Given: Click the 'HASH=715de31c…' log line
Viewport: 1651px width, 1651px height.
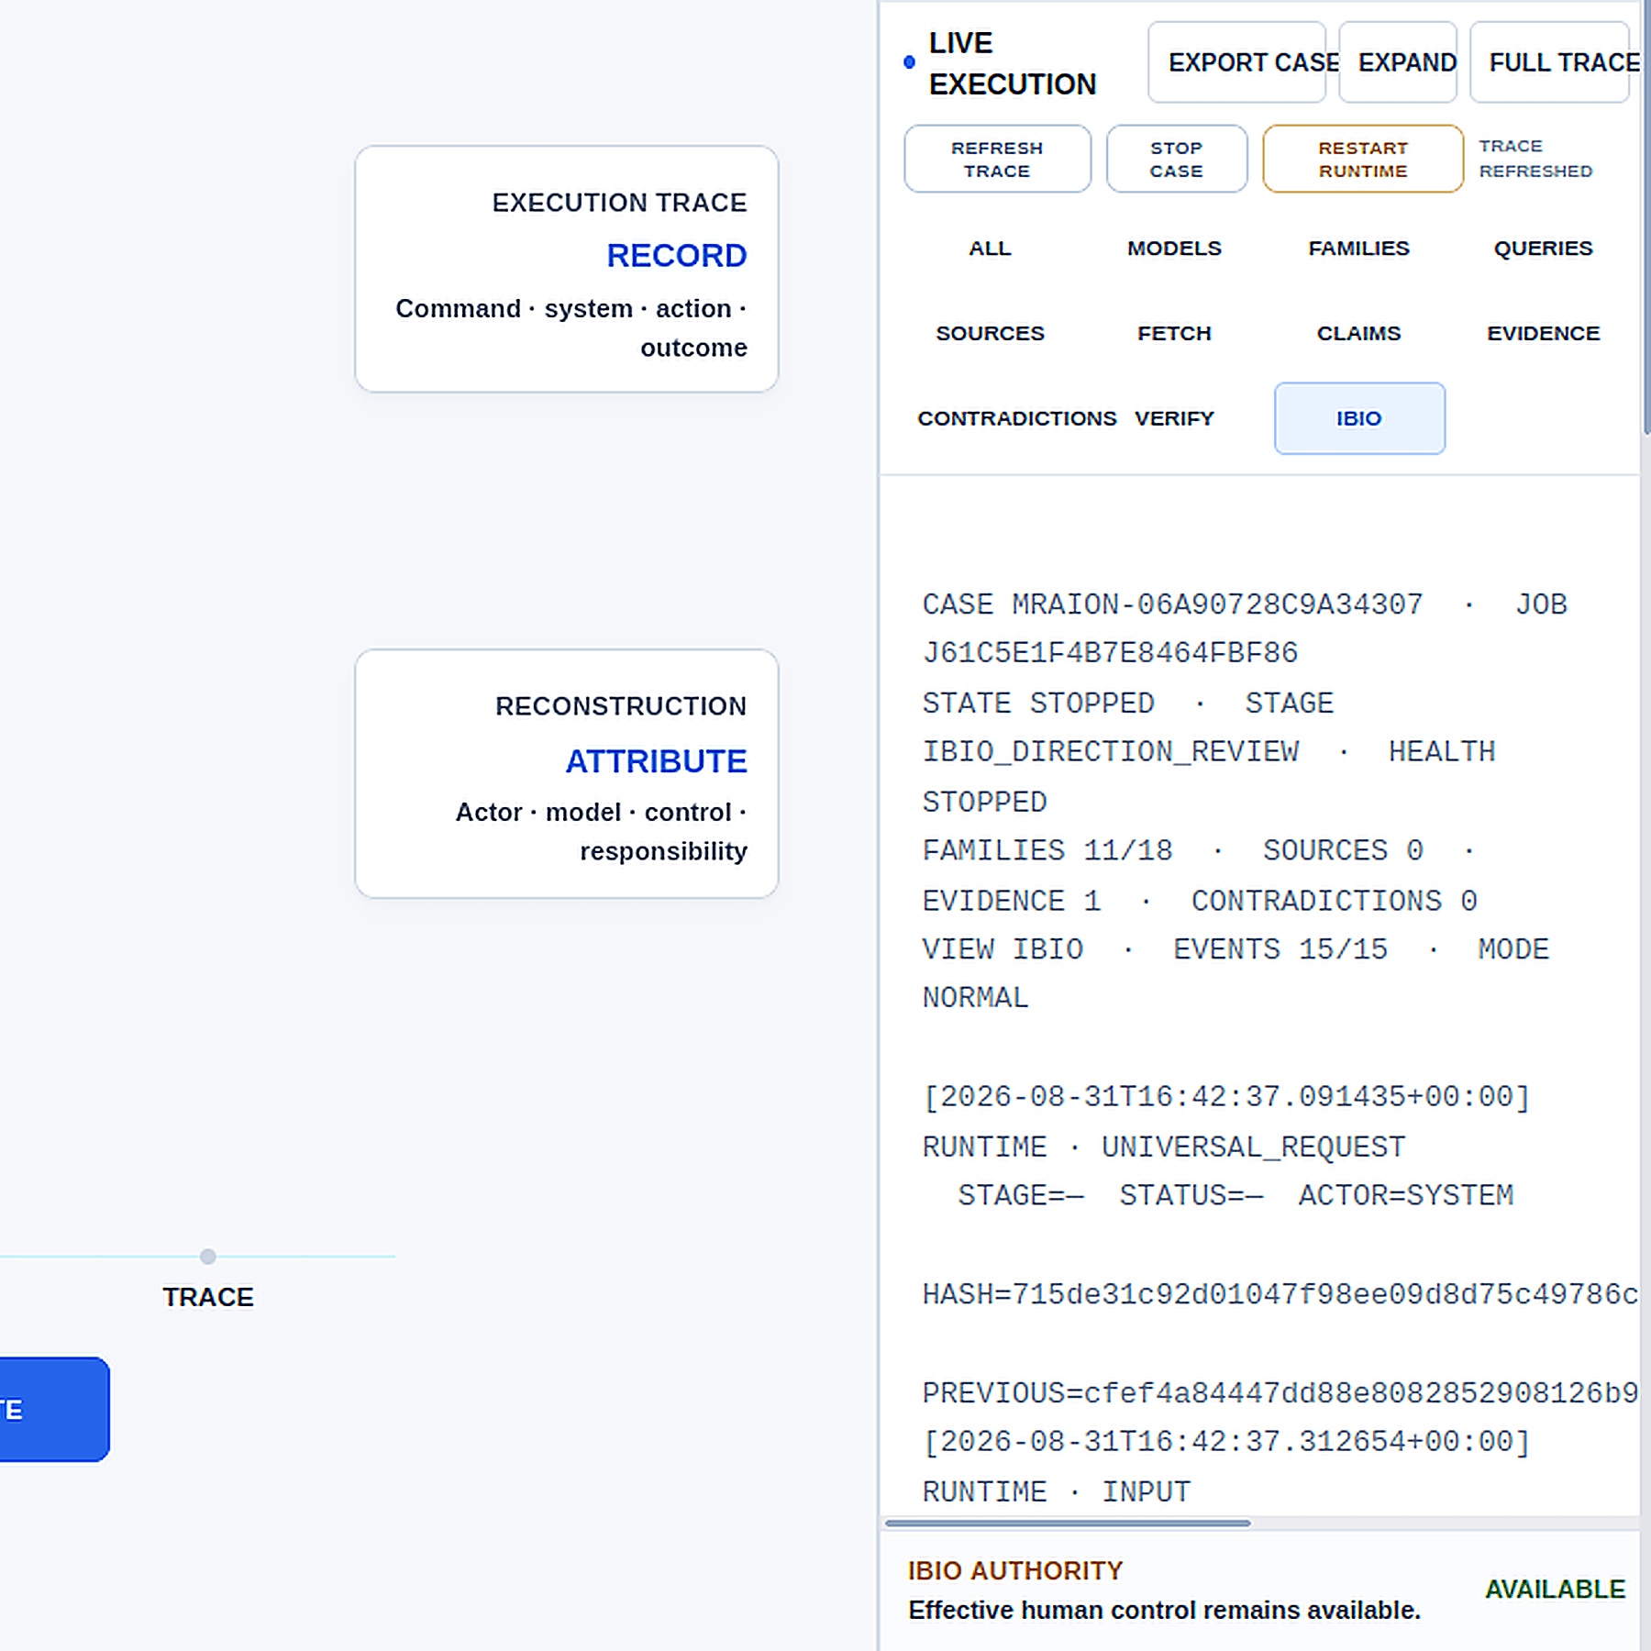Looking at the screenshot, I should coord(1280,1295).
